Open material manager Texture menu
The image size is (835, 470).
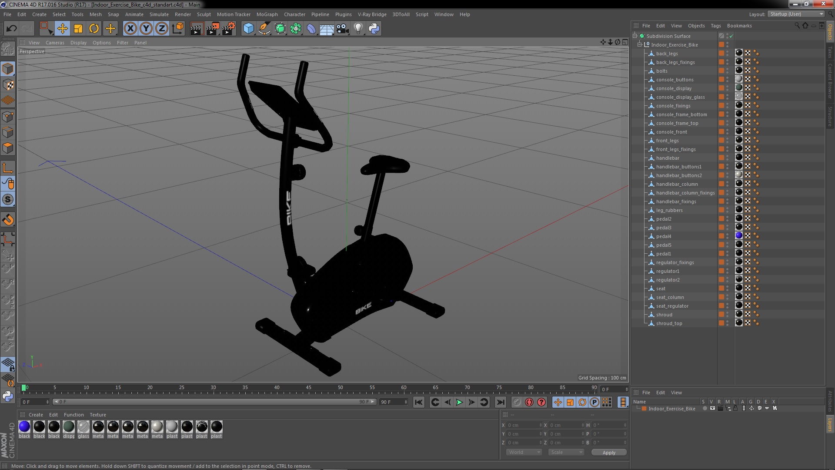[x=98, y=415]
